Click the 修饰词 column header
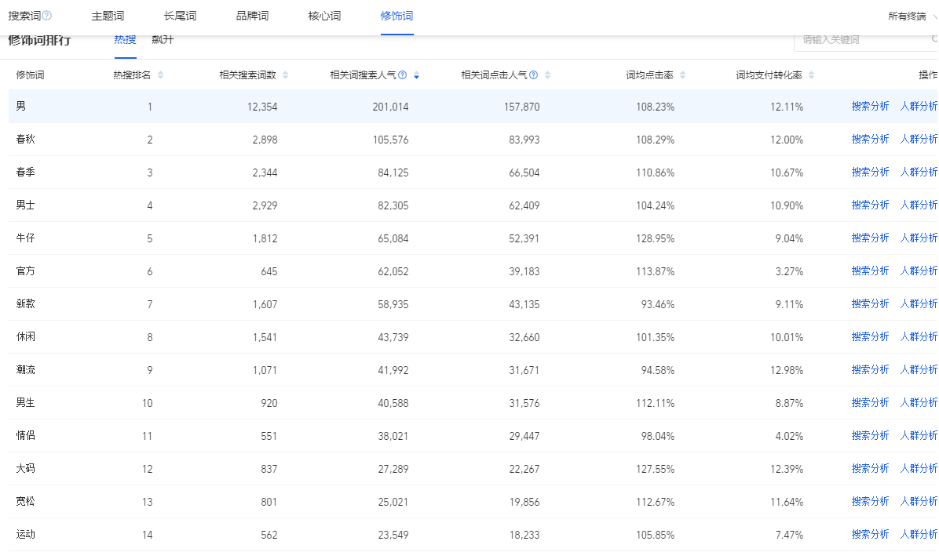 click(x=30, y=75)
